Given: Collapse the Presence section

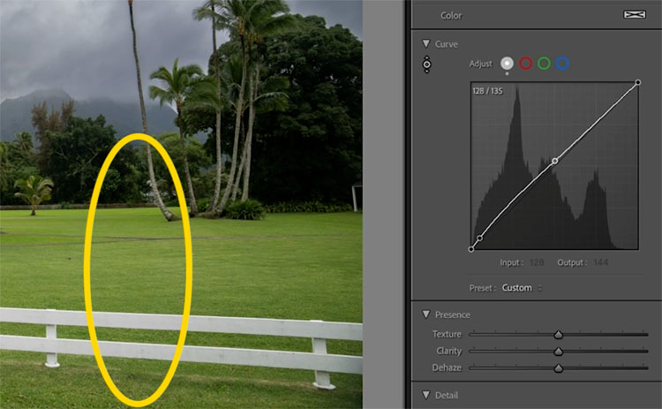Looking at the screenshot, I should [425, 314].
